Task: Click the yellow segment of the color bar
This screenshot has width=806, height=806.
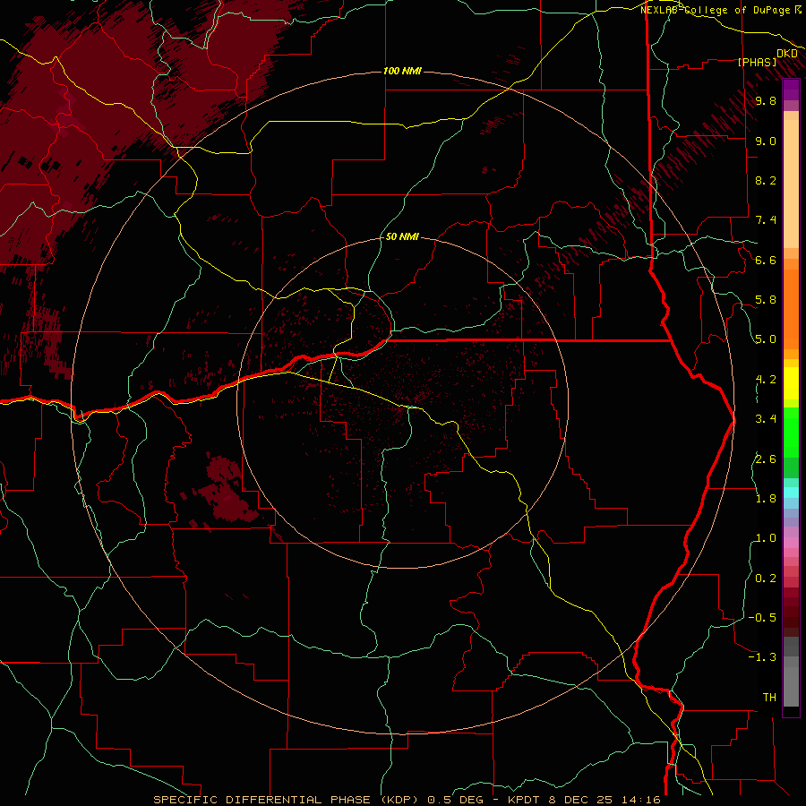Action: [x=791, y=383]
